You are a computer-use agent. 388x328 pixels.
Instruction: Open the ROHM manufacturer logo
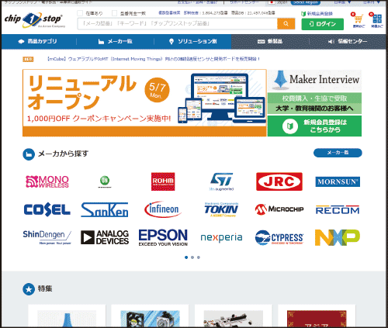[x=163, y=181]
